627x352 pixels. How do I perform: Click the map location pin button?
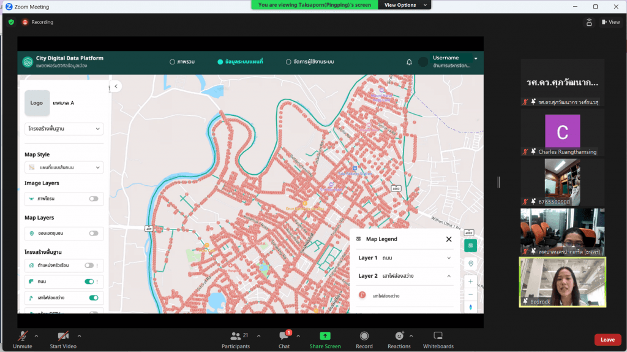click(471, 264)
